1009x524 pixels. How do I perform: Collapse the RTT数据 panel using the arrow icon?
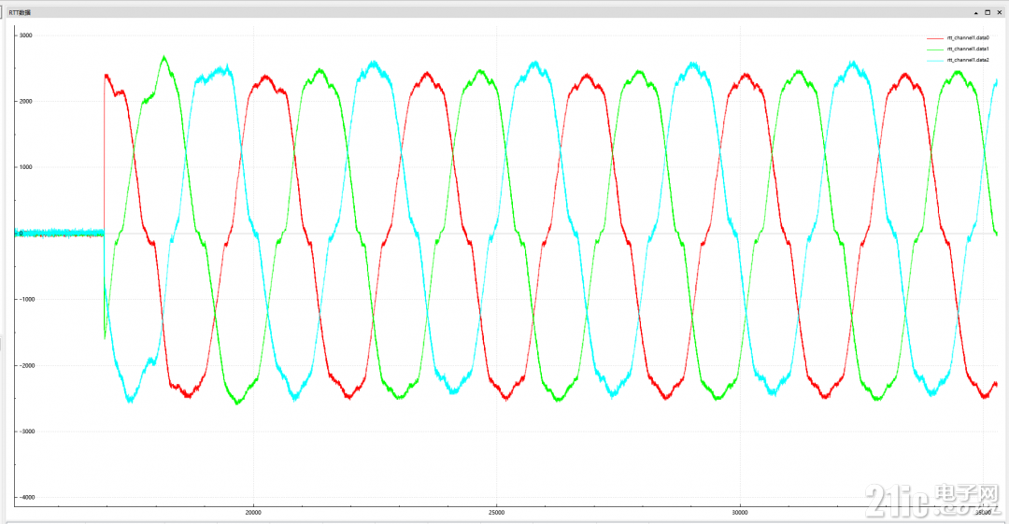coord(976,12)
